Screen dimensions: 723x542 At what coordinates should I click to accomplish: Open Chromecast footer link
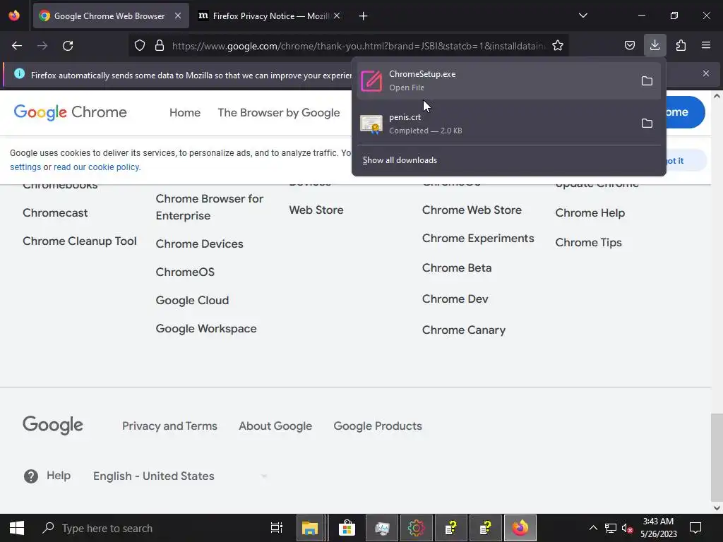[x=55, y=213]
